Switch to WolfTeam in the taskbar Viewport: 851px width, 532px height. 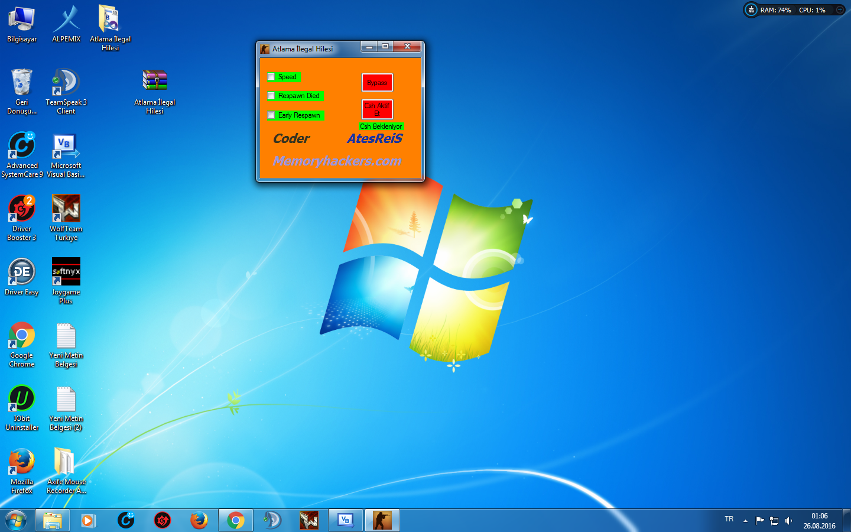309,520
